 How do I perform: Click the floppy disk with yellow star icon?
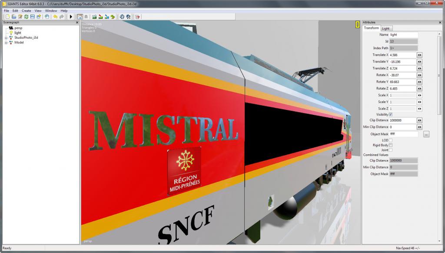[39, 17]
